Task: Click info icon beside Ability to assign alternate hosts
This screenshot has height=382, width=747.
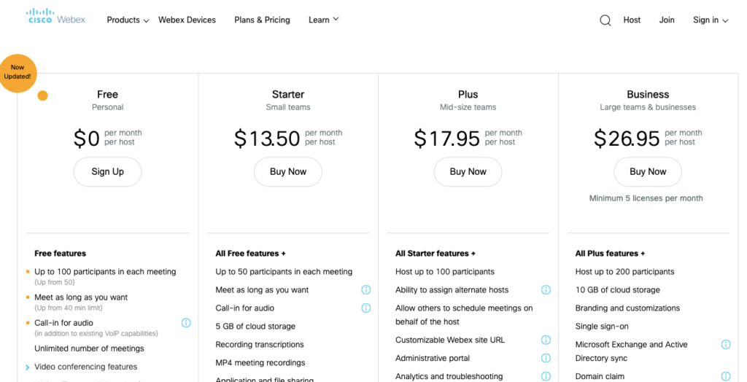Action: click(x=546, y=290)
